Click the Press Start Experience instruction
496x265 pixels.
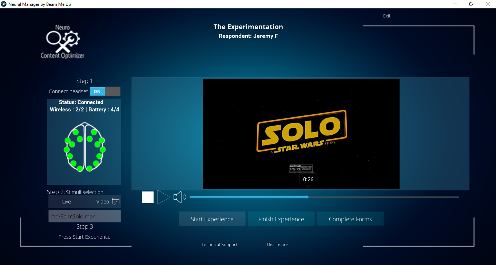84,237
